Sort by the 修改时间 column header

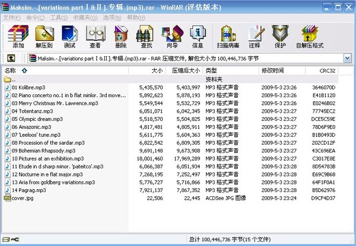click(x=282, y=71)
